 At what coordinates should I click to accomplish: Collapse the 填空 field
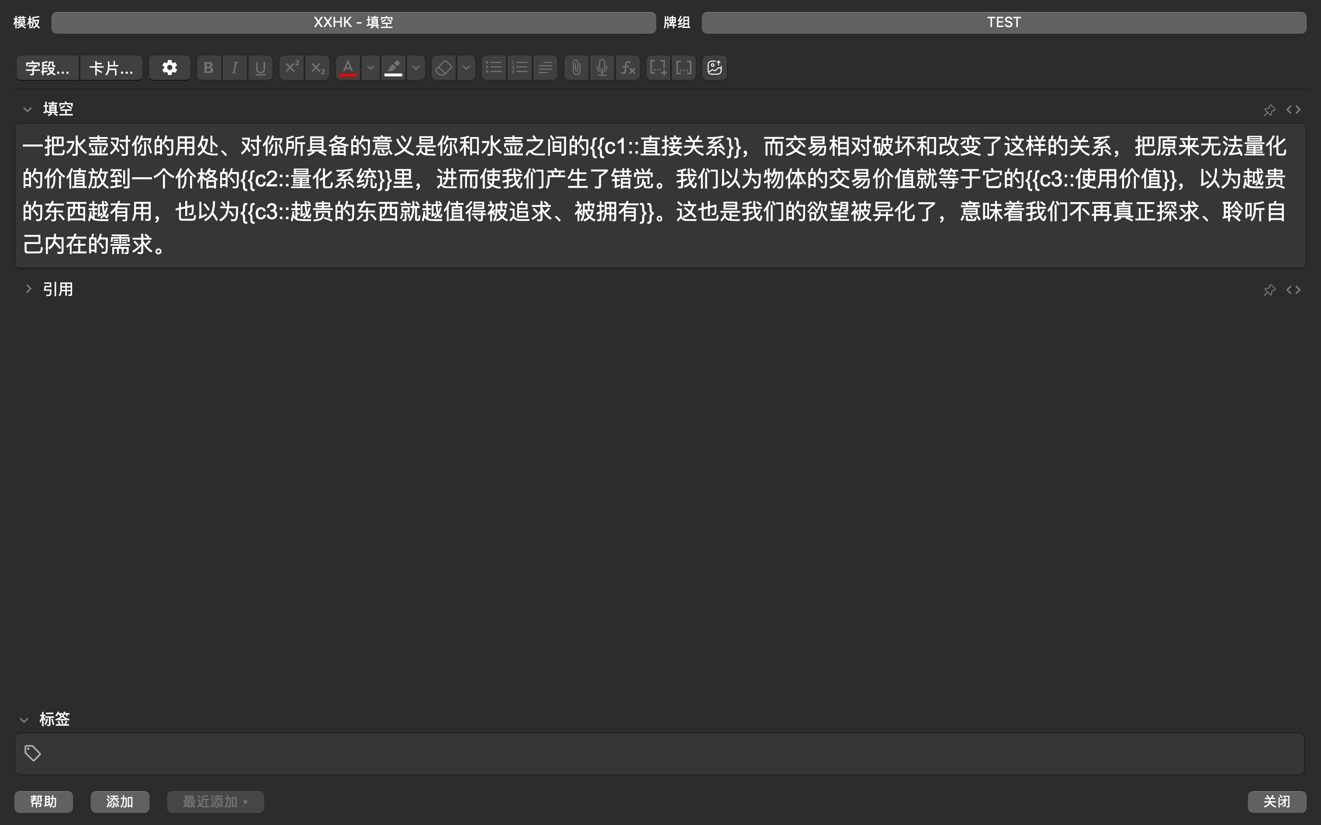tap(27, 110)
